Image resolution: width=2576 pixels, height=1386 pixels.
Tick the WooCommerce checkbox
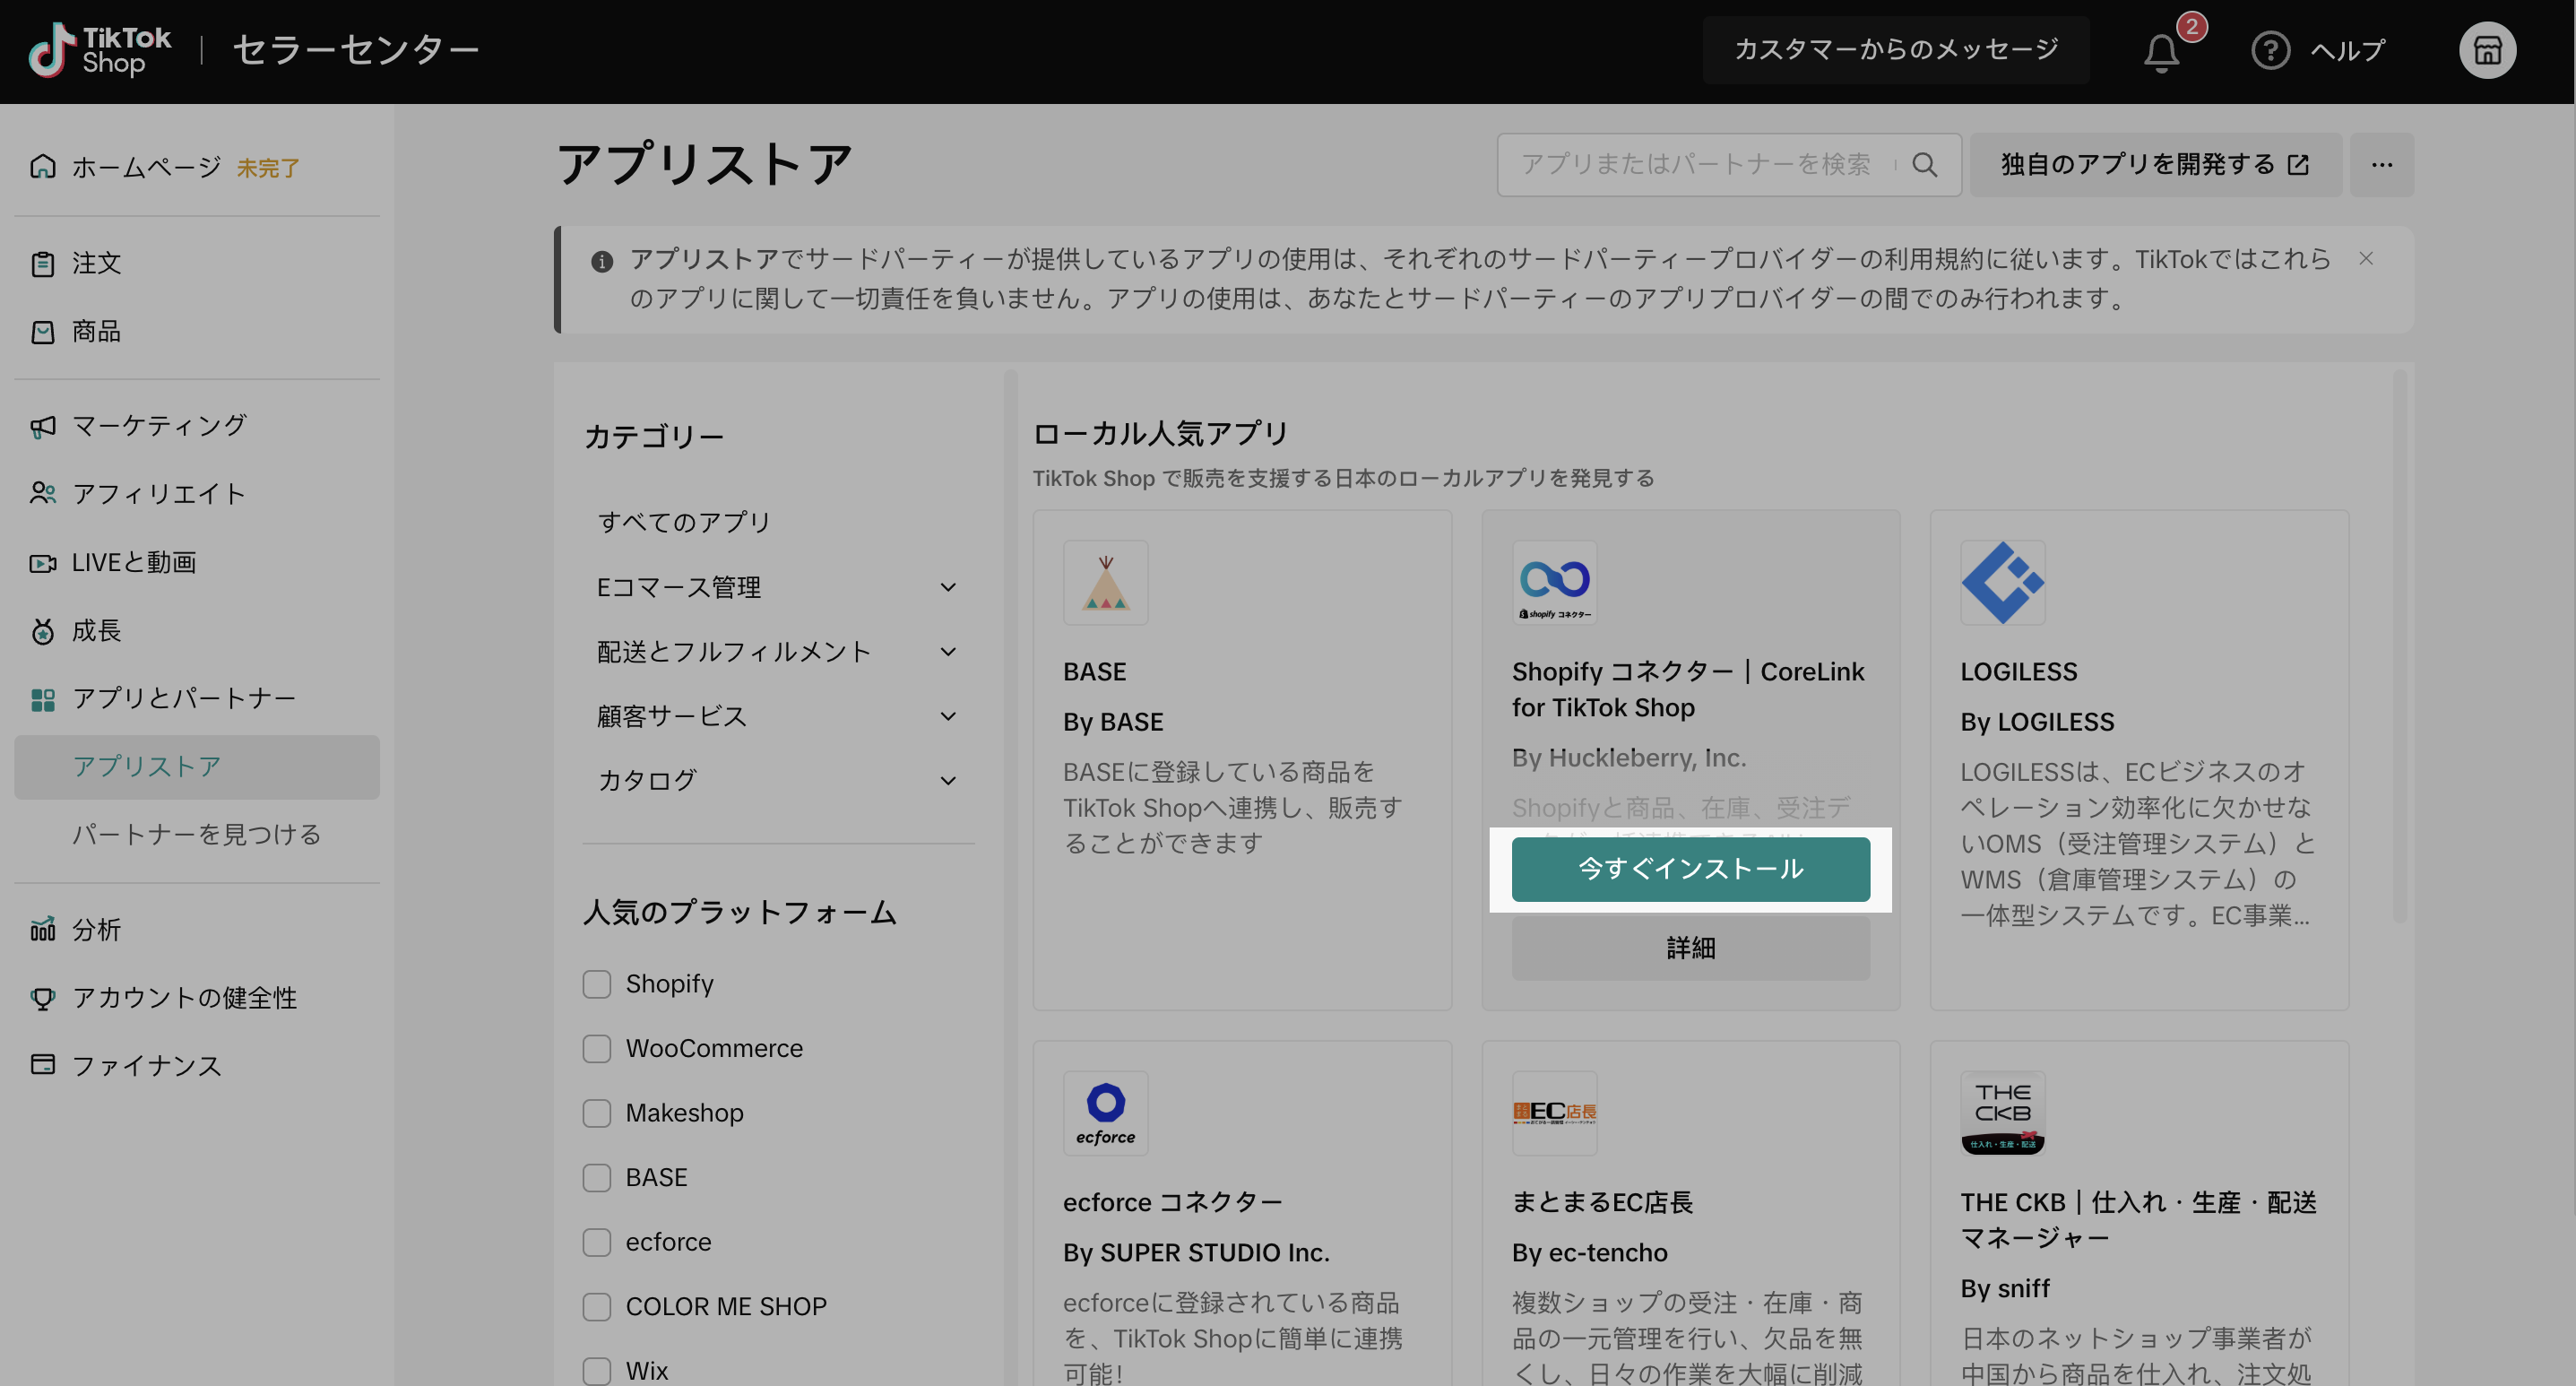tap(597, 1048)
